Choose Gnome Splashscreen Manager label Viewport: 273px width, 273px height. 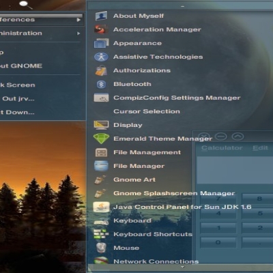click(174, 193)
